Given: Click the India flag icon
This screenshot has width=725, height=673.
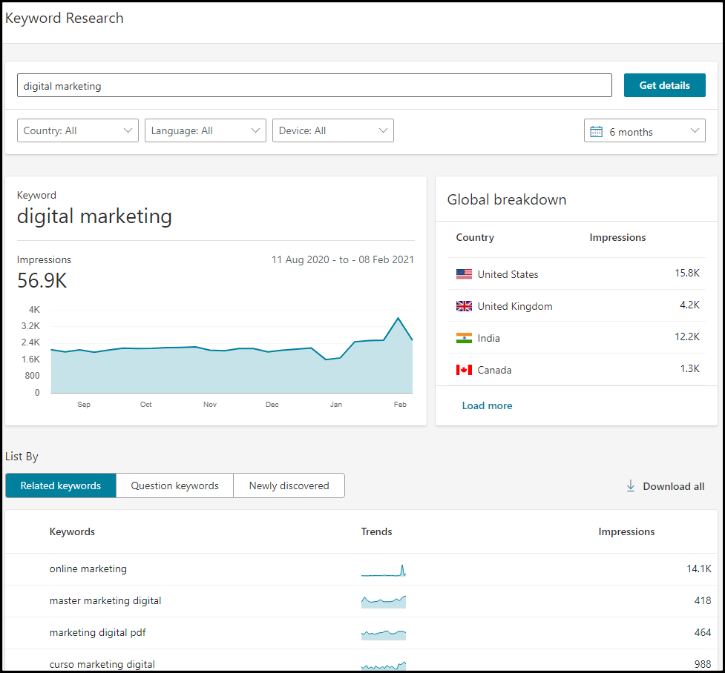Looking at the screenshot, I should tap(464, 338).
